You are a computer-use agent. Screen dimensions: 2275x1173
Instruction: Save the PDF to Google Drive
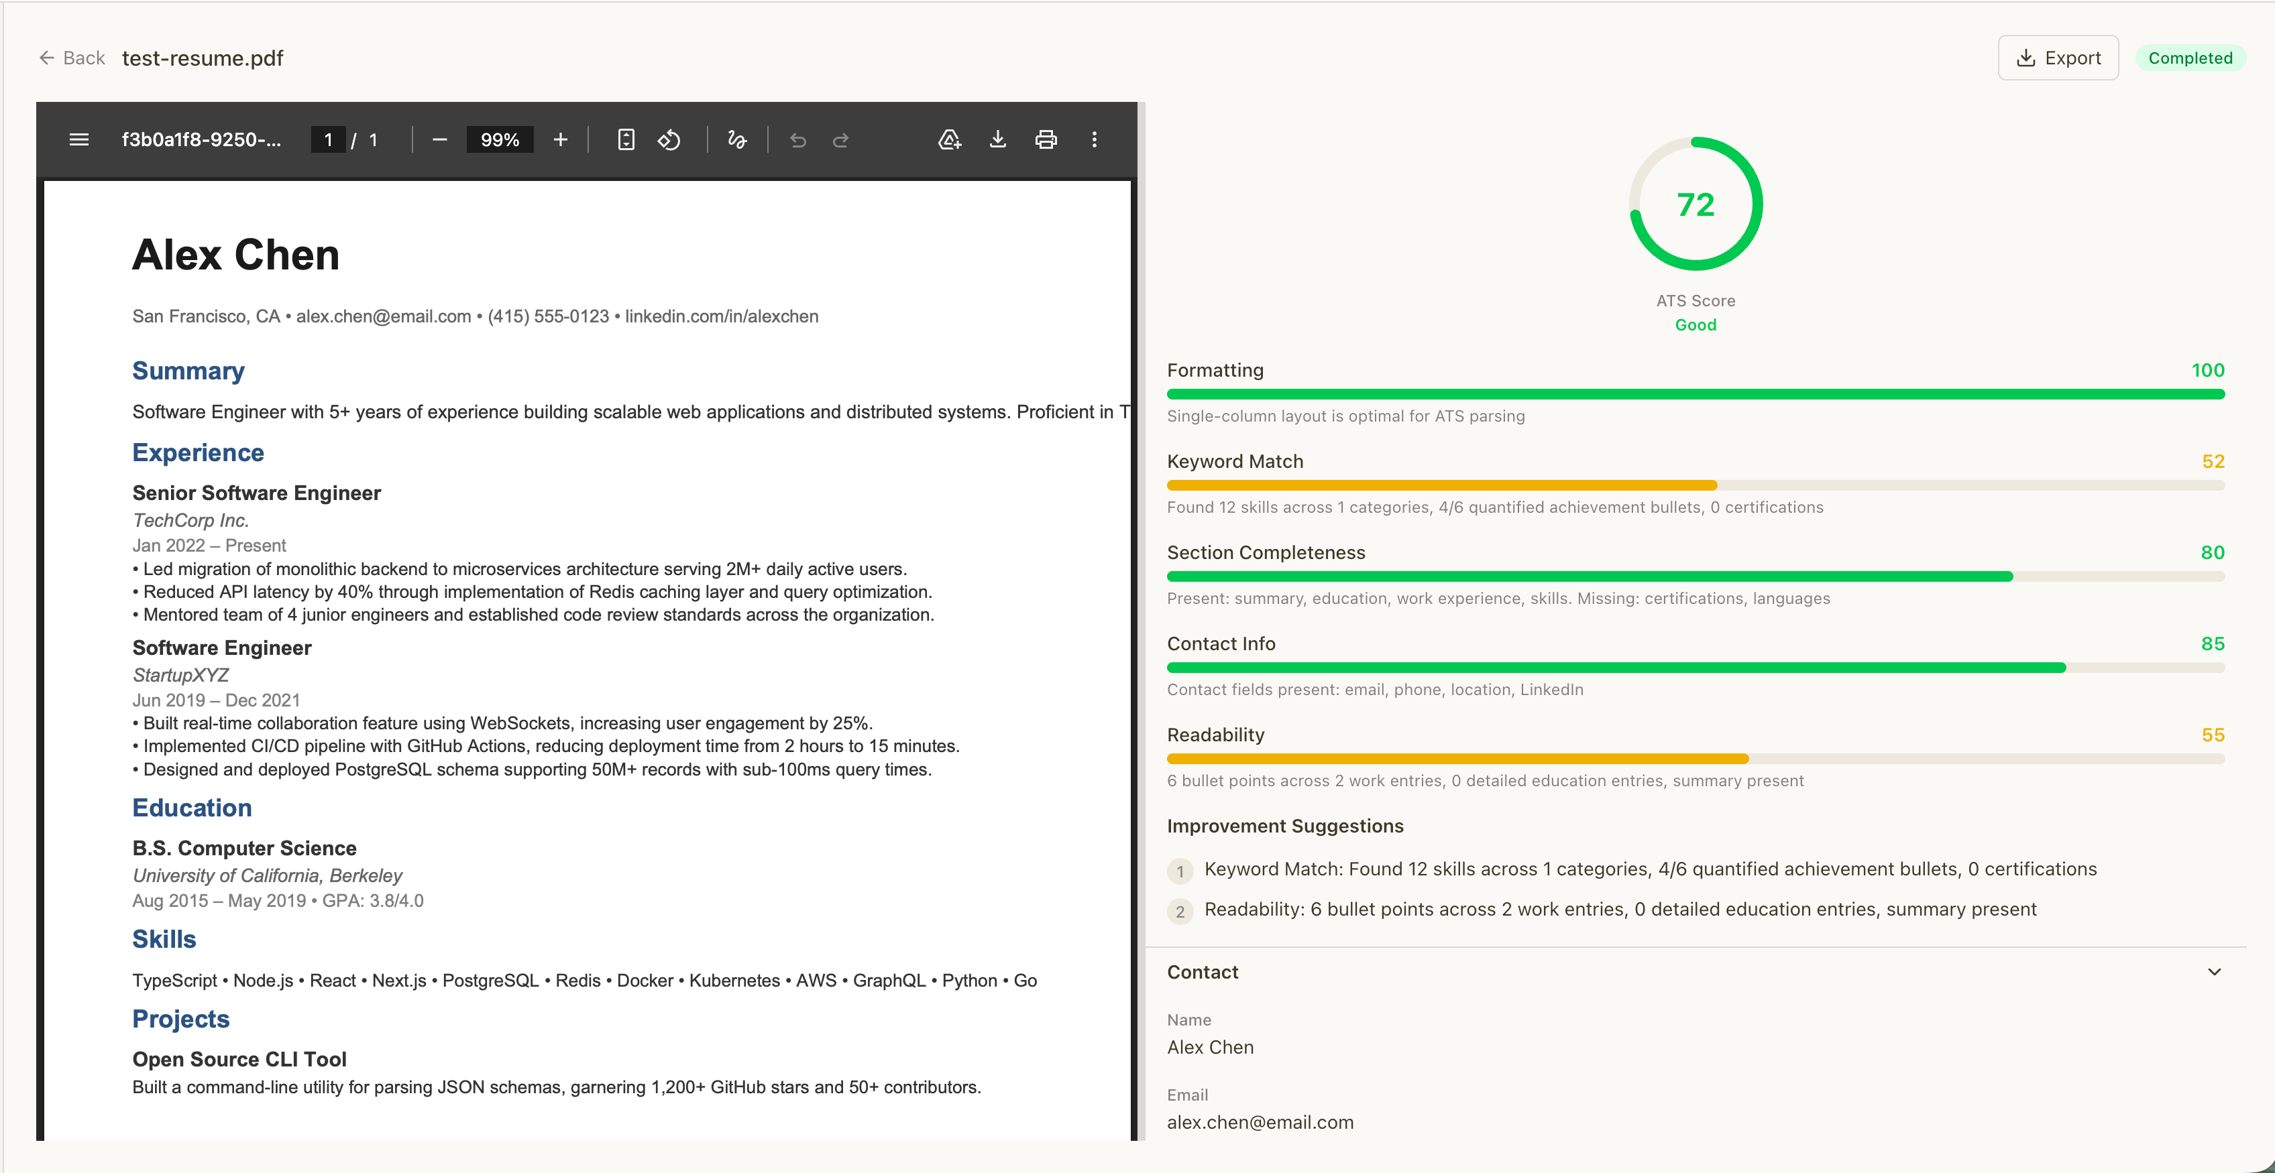point(950,139)
